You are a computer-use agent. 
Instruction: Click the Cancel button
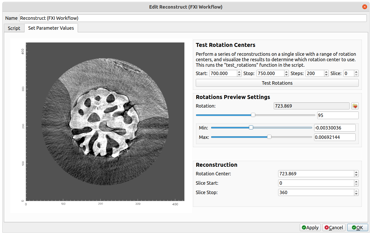tap(334, 227)
